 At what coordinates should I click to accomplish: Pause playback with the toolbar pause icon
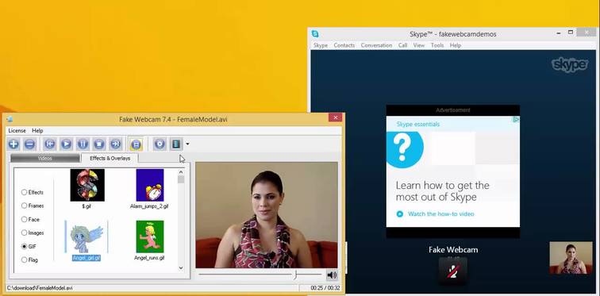click(83, 144)
